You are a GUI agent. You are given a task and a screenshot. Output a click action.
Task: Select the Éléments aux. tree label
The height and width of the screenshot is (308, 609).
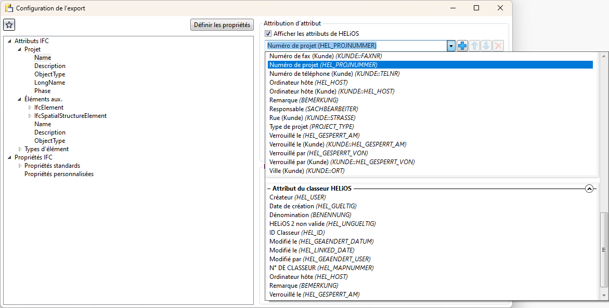pos(43,99)
